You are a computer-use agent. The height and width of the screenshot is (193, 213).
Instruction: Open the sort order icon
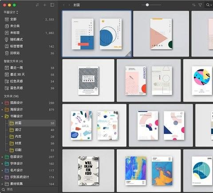194,5
